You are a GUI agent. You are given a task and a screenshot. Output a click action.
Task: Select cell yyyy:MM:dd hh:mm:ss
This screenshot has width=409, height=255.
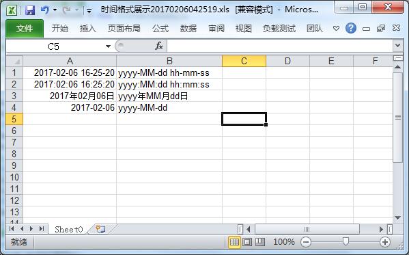(x=169, y=84)
